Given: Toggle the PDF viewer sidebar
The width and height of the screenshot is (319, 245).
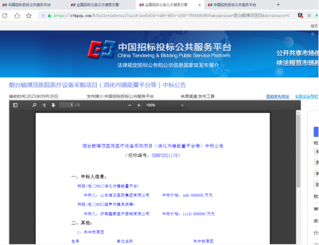Looking at the screenshot, I should click(15, 105).
